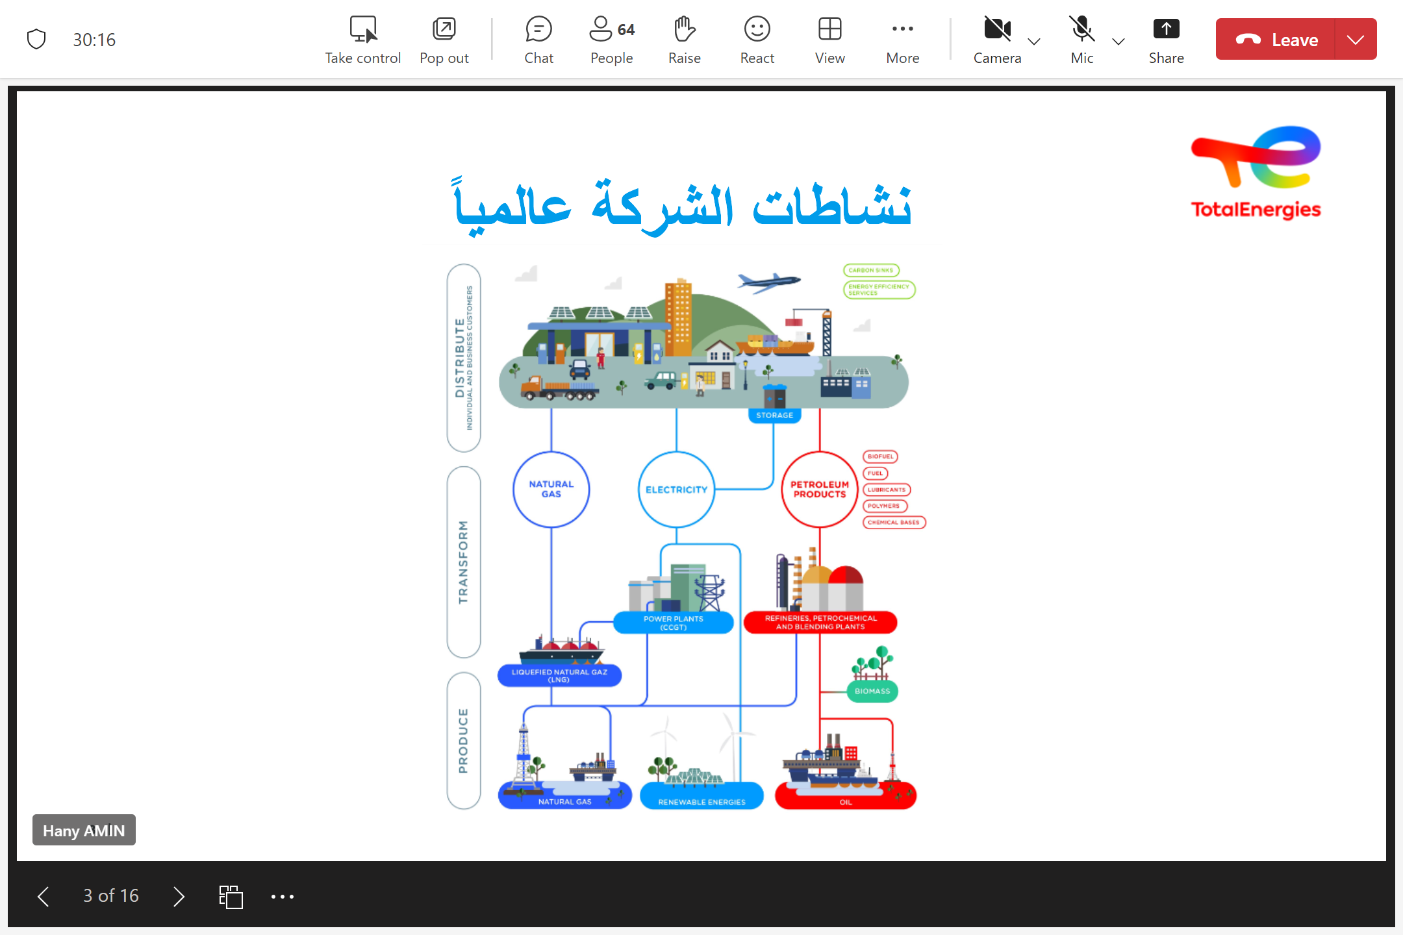
Task: Open the slide grid view icon
Action: pos(231,897)
